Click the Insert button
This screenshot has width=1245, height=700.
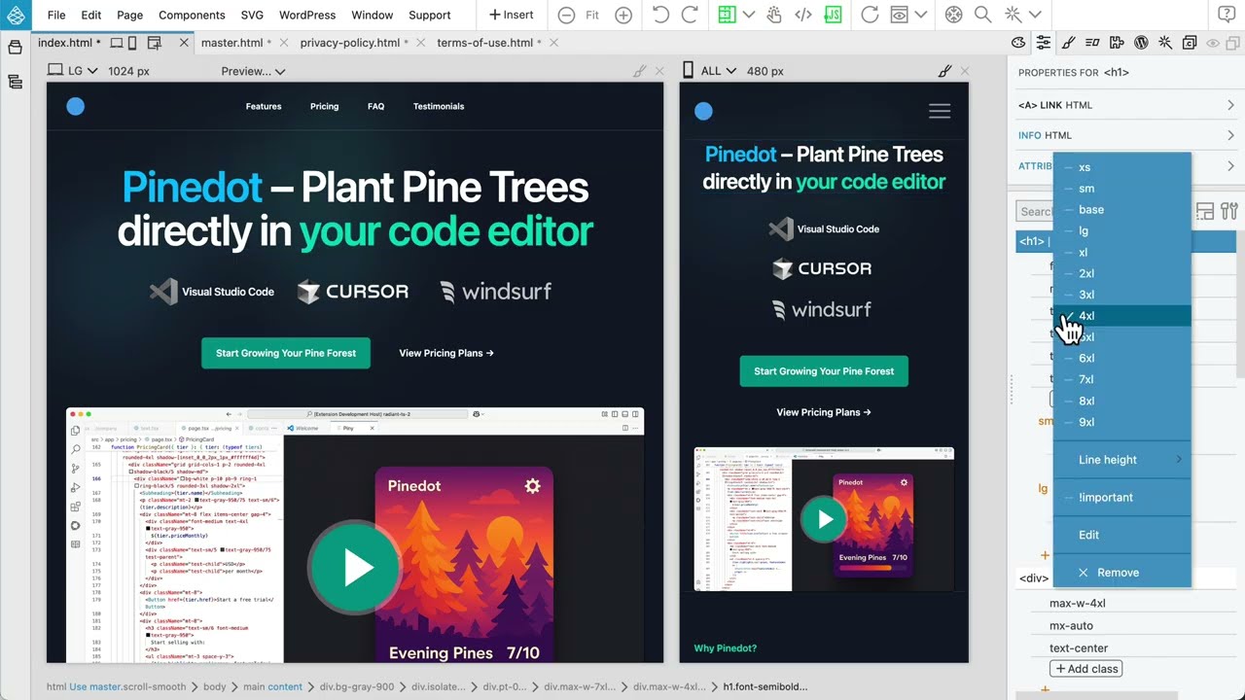point(511,15)
